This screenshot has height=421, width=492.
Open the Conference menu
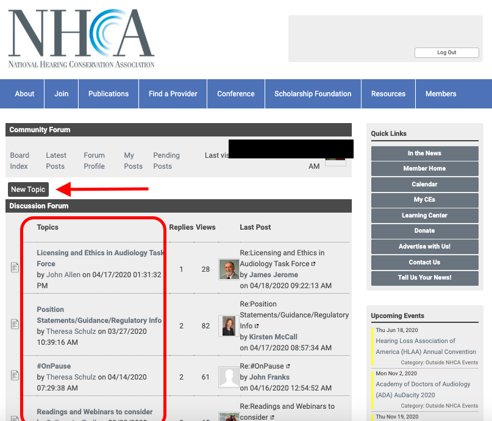pyautogui.click(x=236, y=94)
